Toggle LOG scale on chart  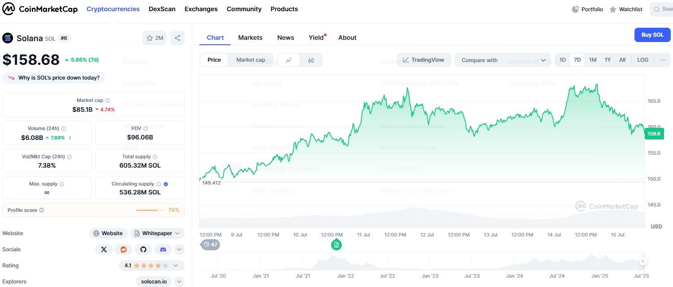tap(643, 60)
